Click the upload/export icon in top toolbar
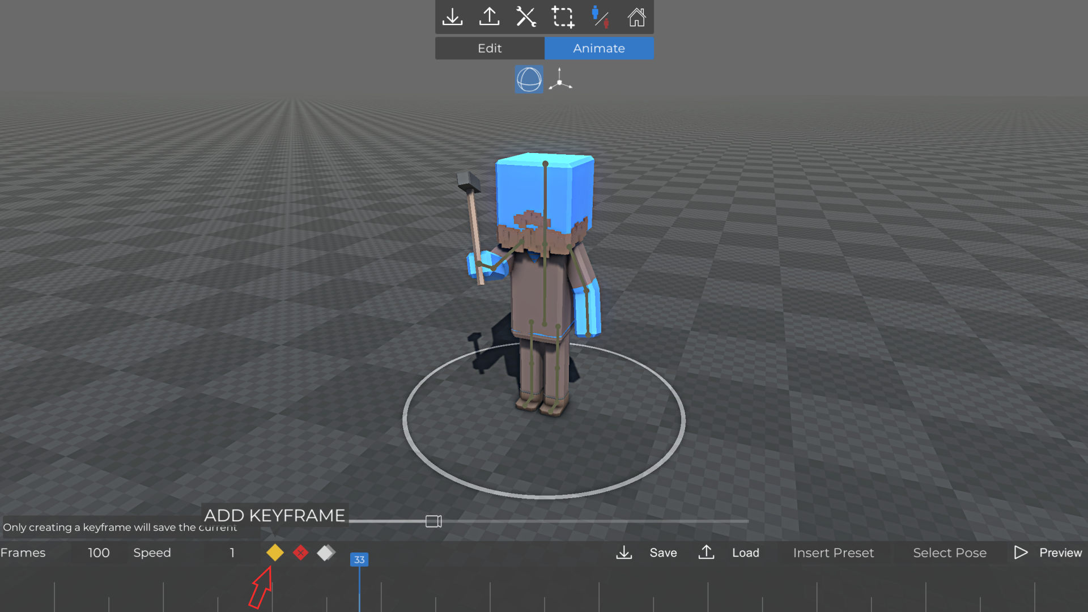 [x=489, y=17]
